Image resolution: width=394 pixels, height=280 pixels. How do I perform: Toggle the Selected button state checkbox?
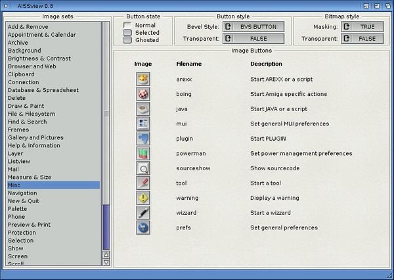pyautogui.click(x=127, y=32)
